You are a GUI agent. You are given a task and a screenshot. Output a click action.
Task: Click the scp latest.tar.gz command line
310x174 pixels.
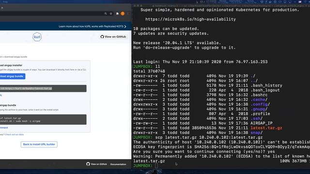(x=209, y=137)
